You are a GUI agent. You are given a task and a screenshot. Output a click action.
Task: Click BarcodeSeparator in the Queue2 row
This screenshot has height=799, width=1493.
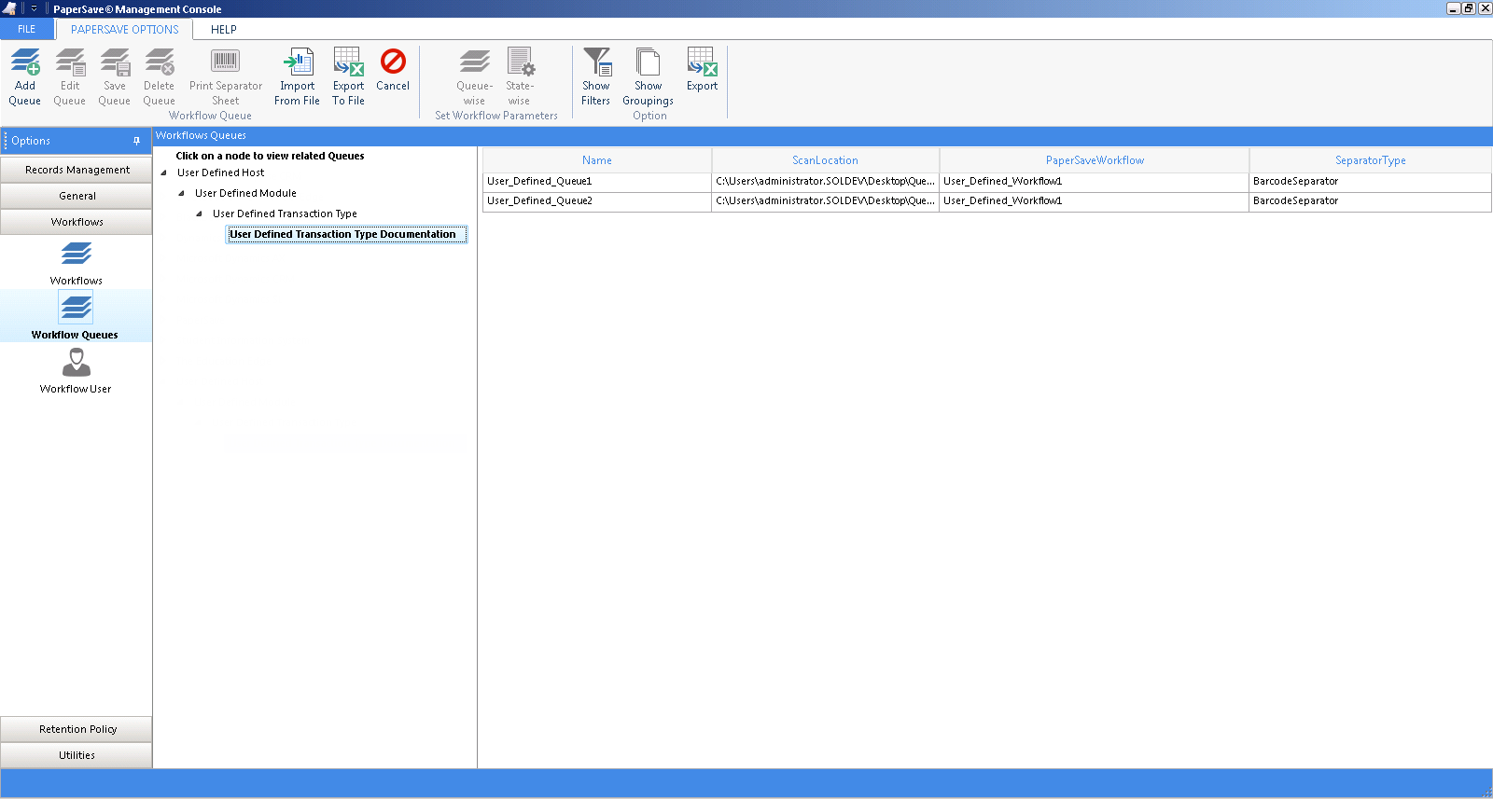[1370, 201]
